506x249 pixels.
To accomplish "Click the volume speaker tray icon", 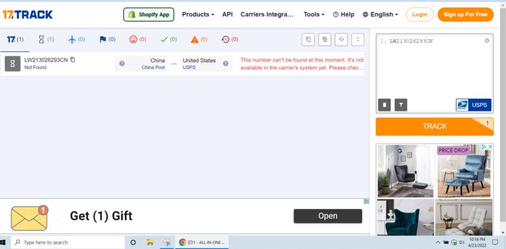I will coord(462,242).
